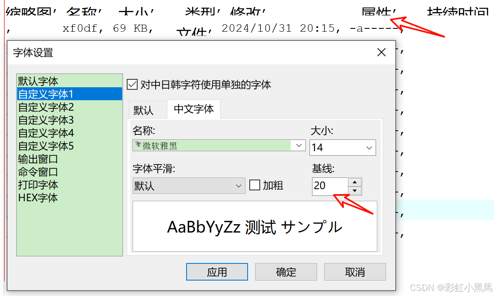The height and width of the screenshot is (296, 494).
Task: Open the 大小 size dropdown showing 14
Action: coord(369,147)
